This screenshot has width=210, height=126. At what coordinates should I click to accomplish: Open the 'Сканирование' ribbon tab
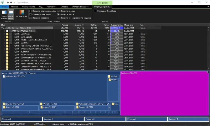[x=28, y=7]
